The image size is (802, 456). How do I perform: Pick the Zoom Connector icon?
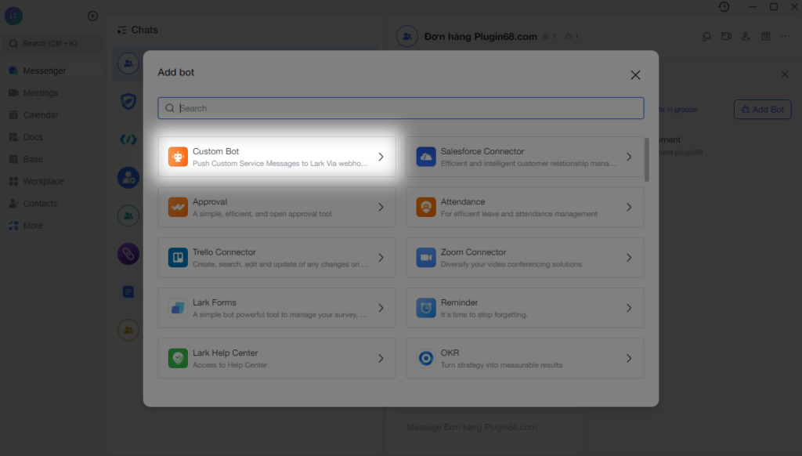(425, 258)
